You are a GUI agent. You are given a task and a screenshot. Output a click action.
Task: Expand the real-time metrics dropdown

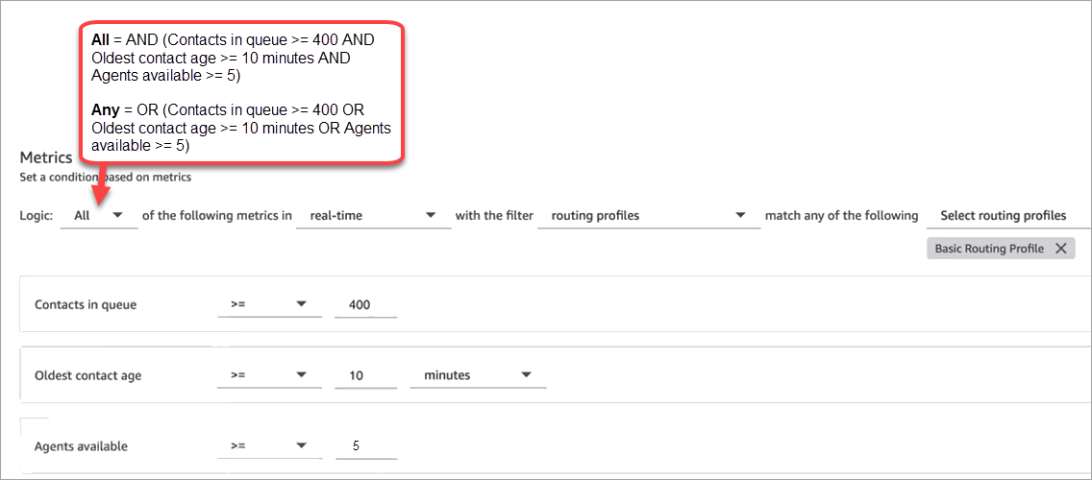pos(373,216)
